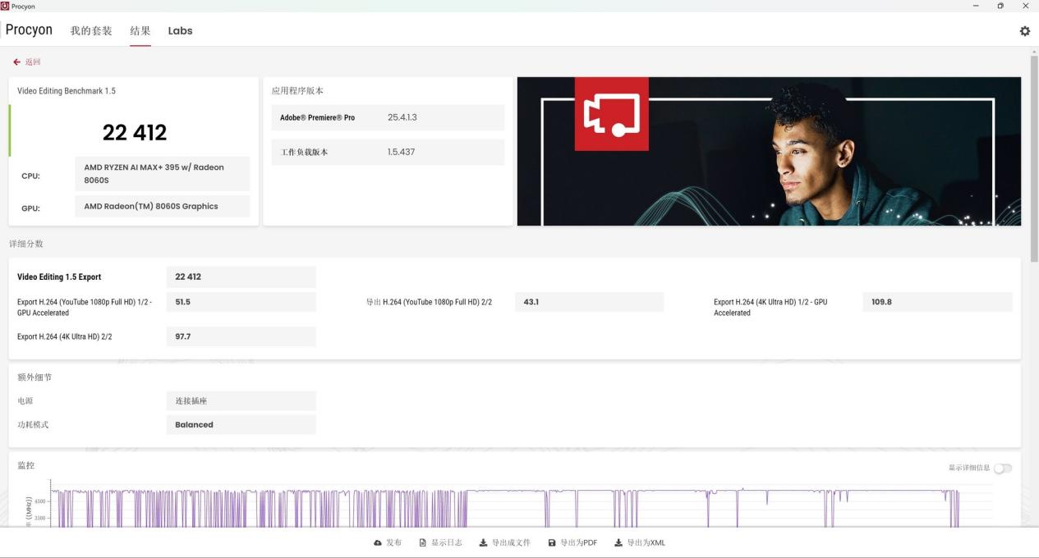This screenshot has width=1039, height=558.
Task: Click the 发布 cloud upload icon
Action: (x=378, y=543)
